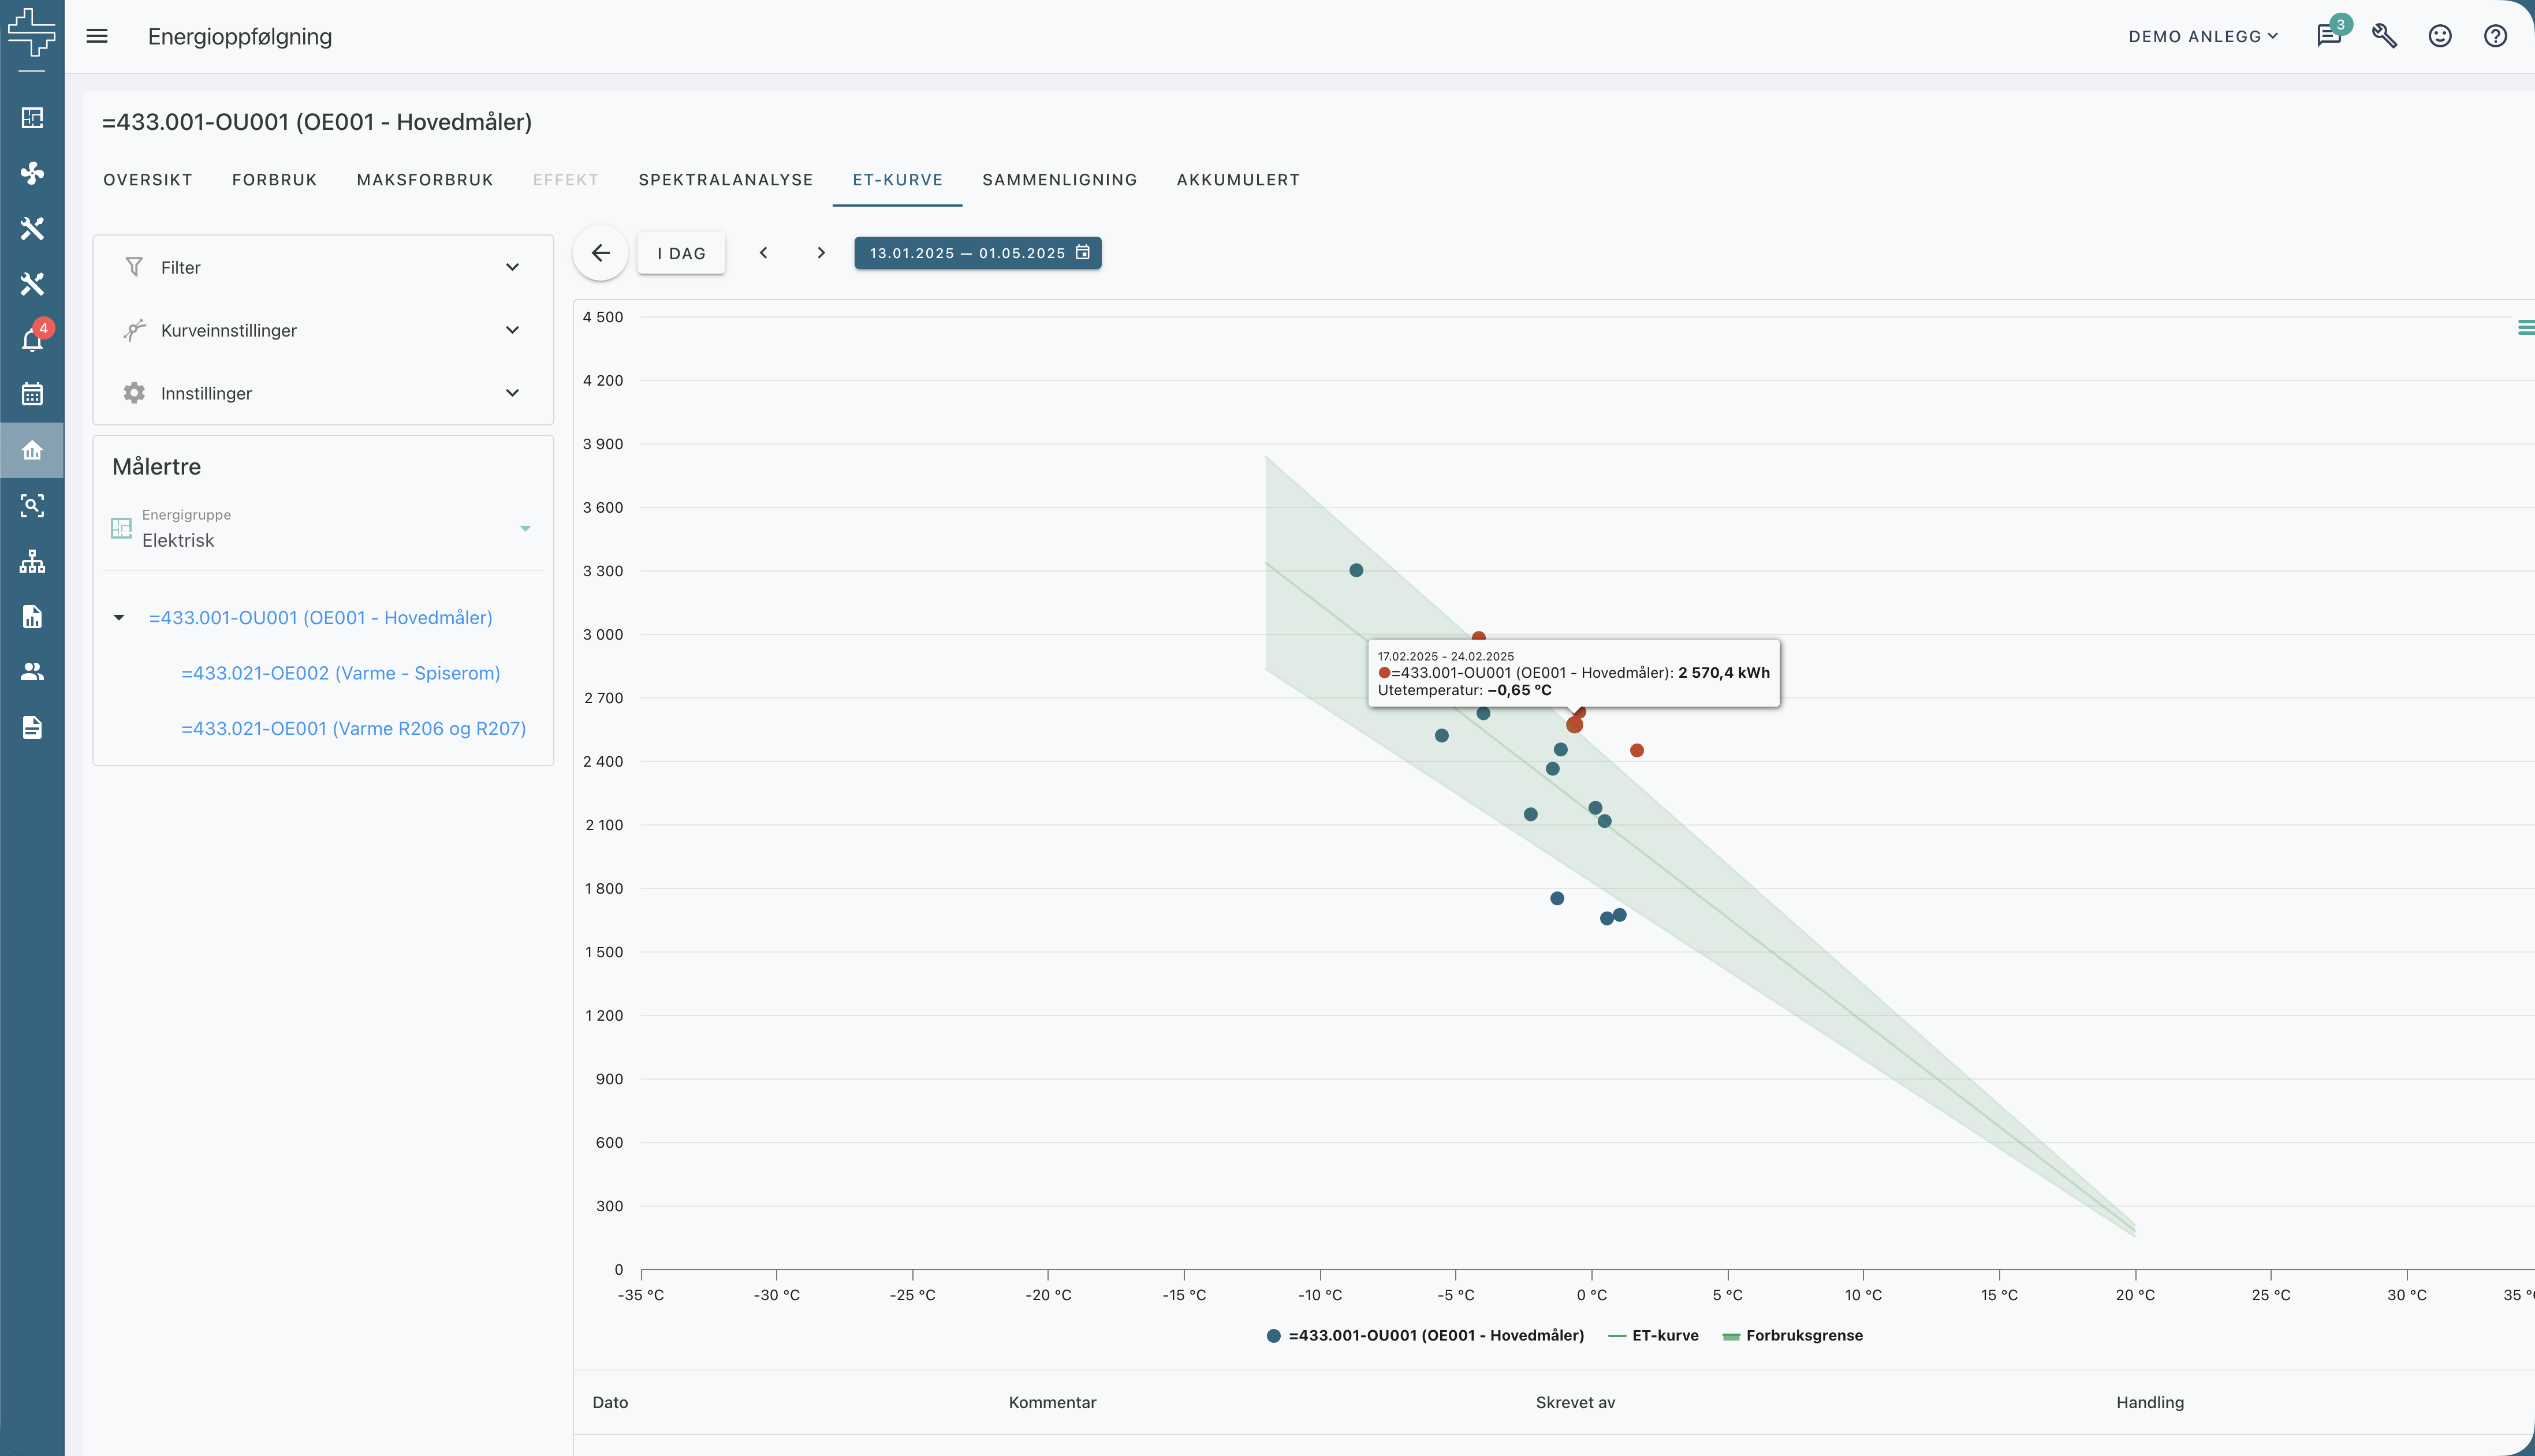Image resolution: width=2535 pixels, height=1456 pixels.
Task: Open chart export menu icon
Action: (2525, 327)
